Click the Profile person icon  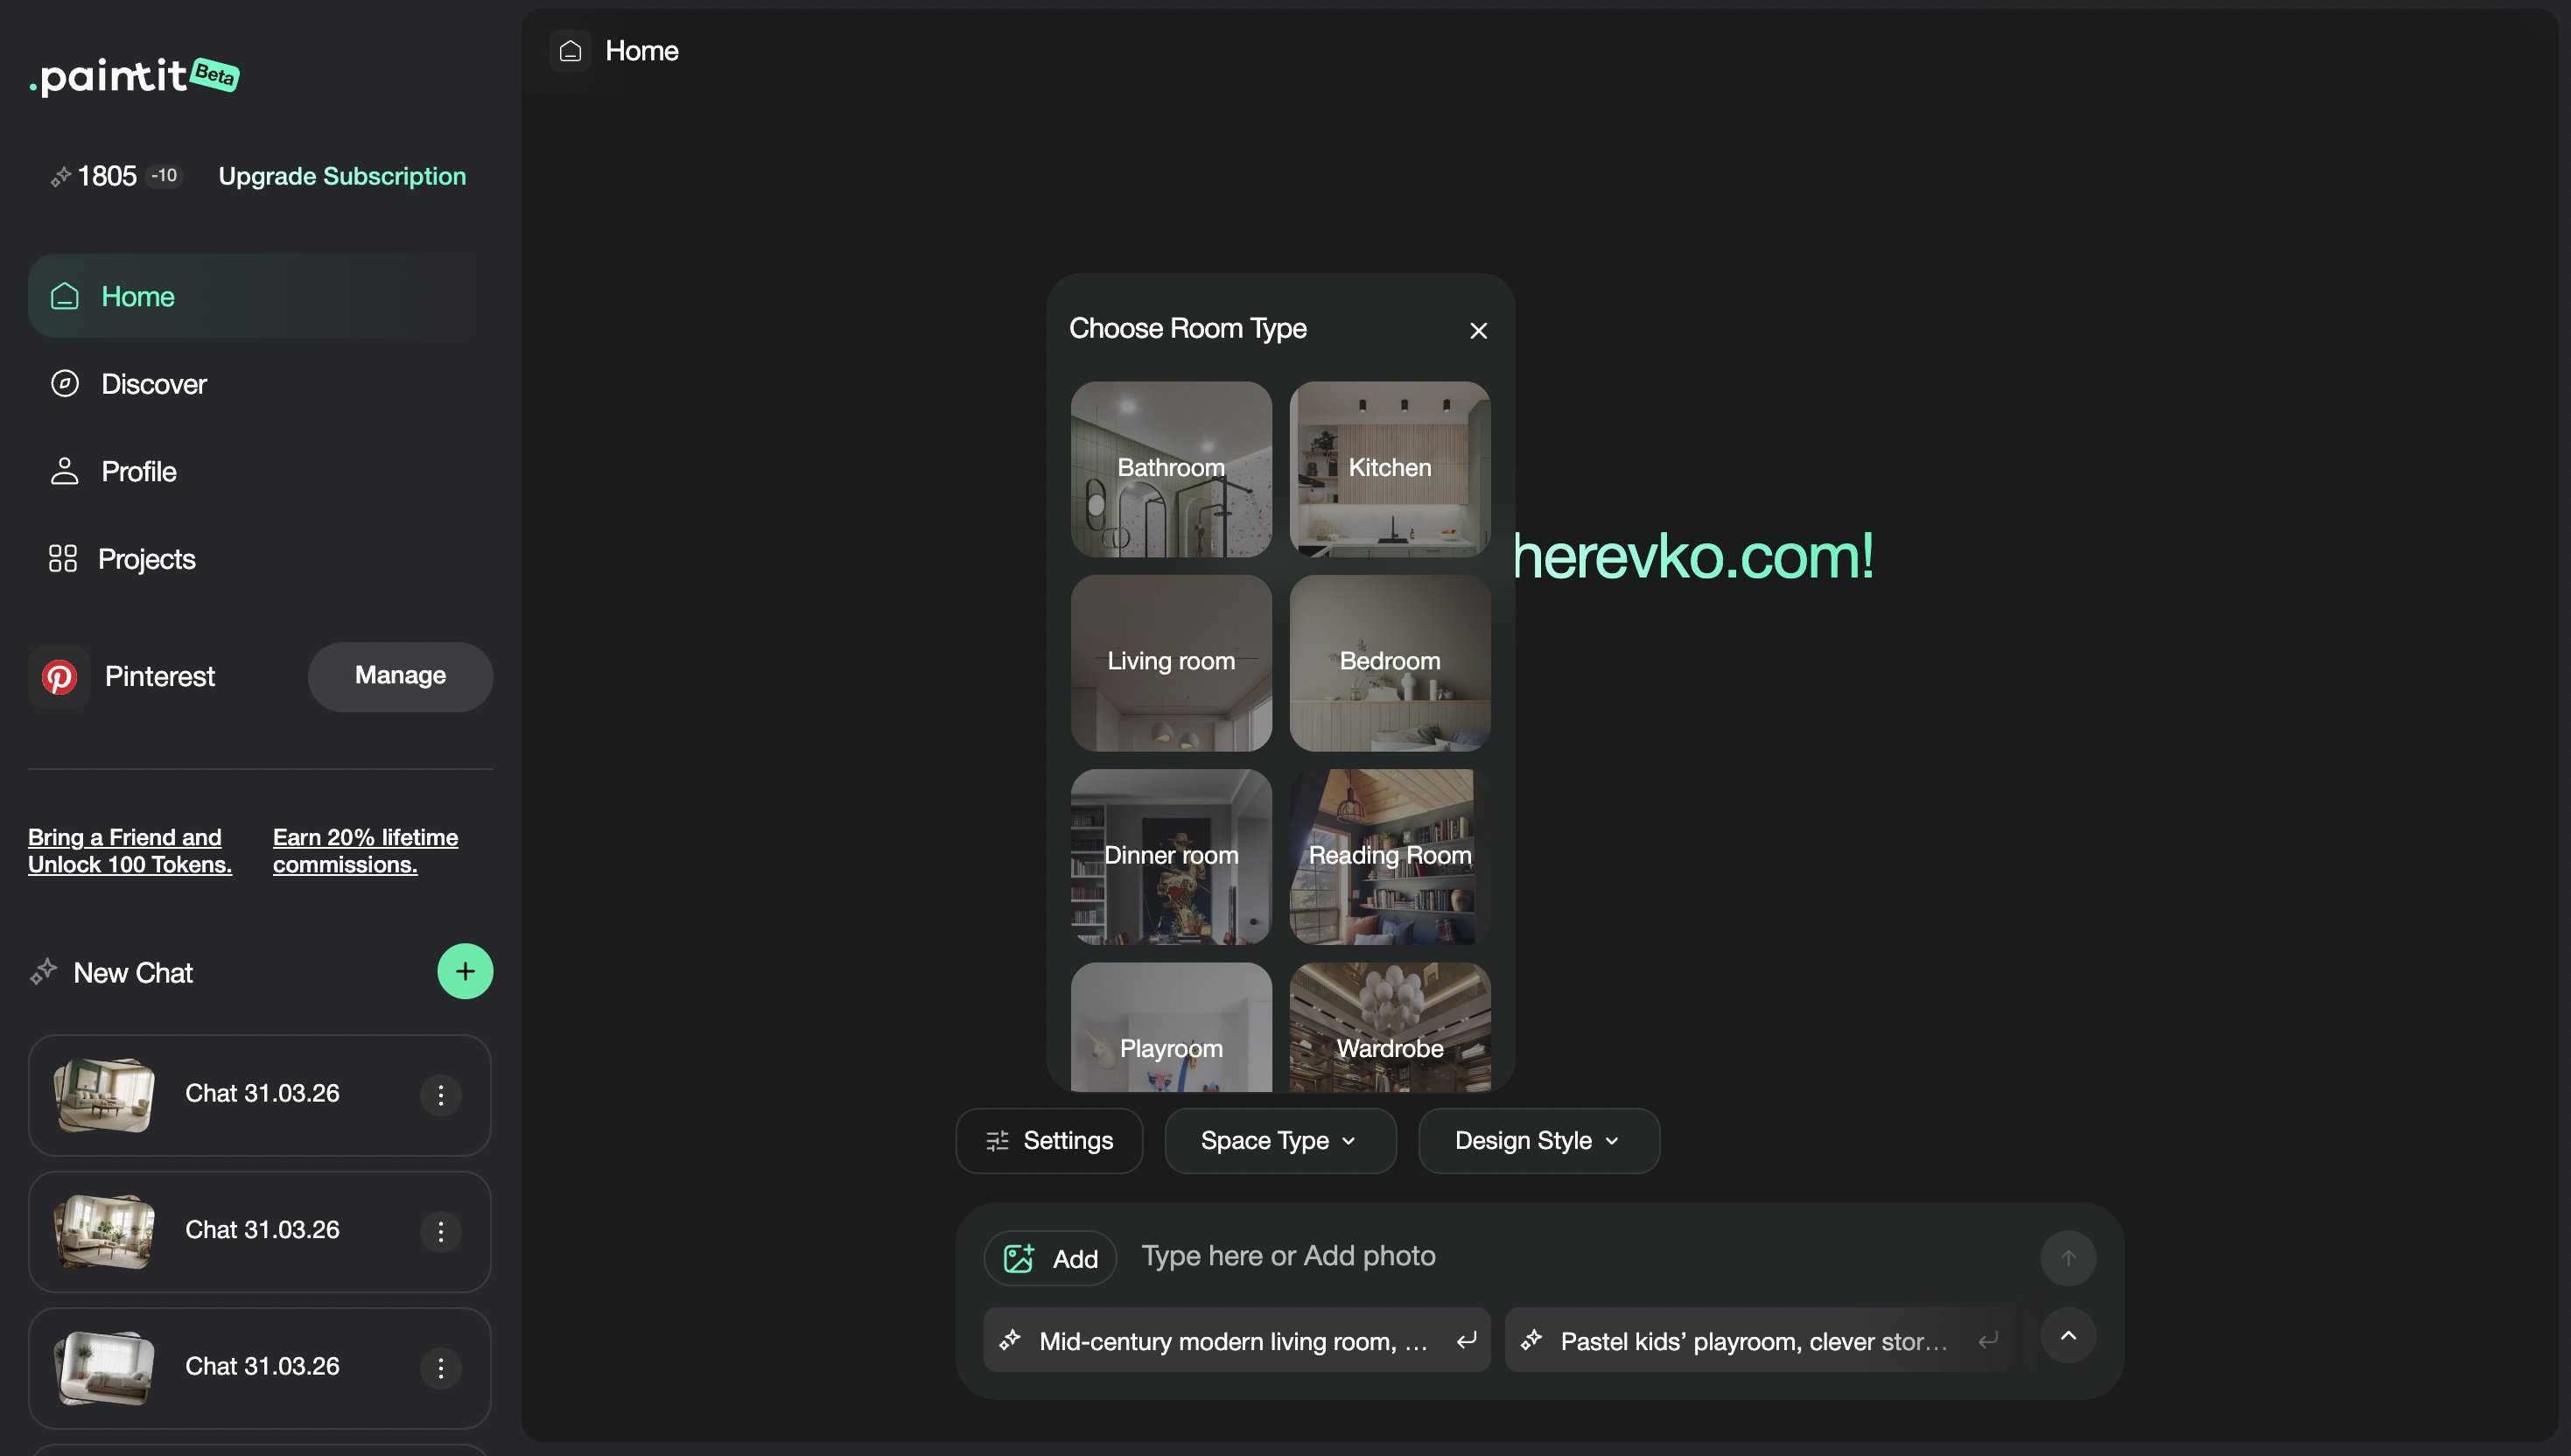click(64, 470)
